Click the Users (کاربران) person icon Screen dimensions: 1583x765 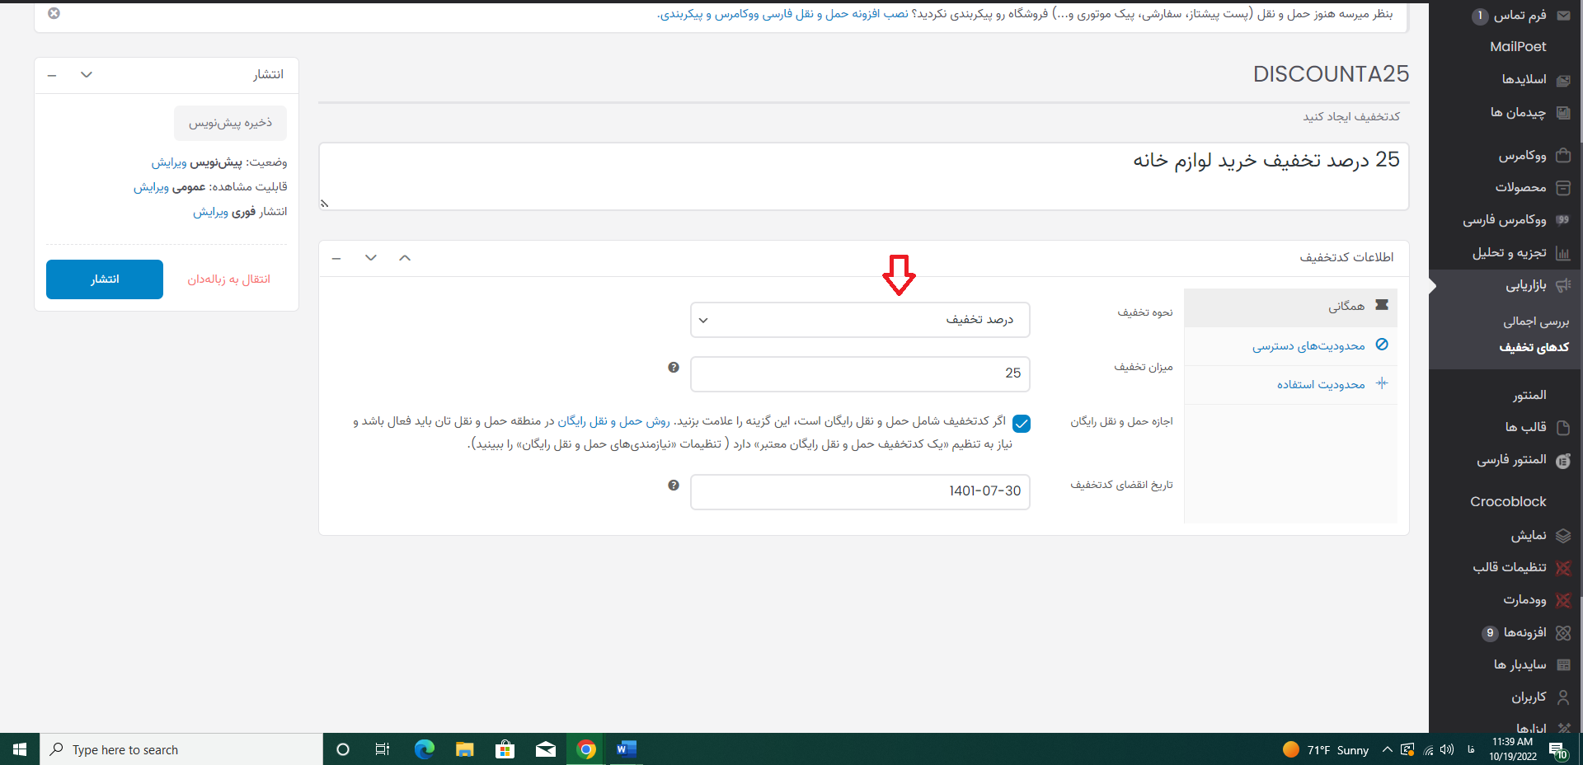(1563, 697)
